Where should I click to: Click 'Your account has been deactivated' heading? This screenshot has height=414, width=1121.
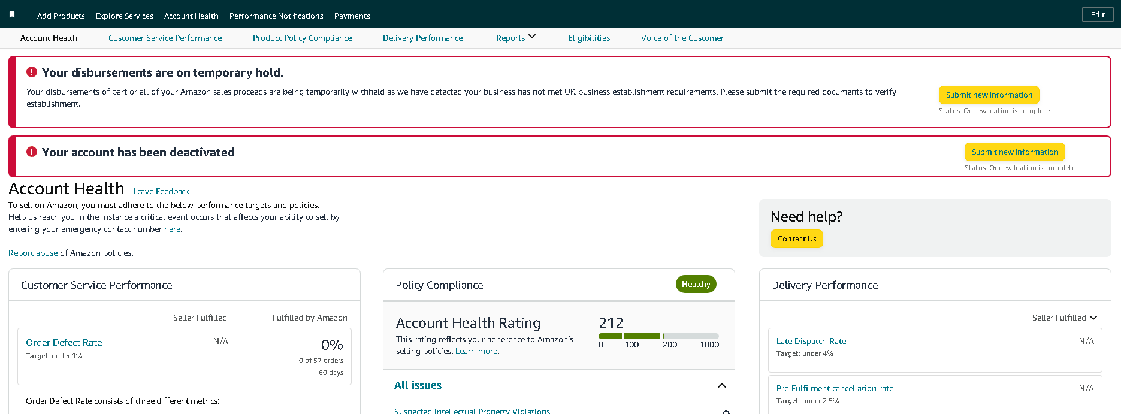click(138, 152)
